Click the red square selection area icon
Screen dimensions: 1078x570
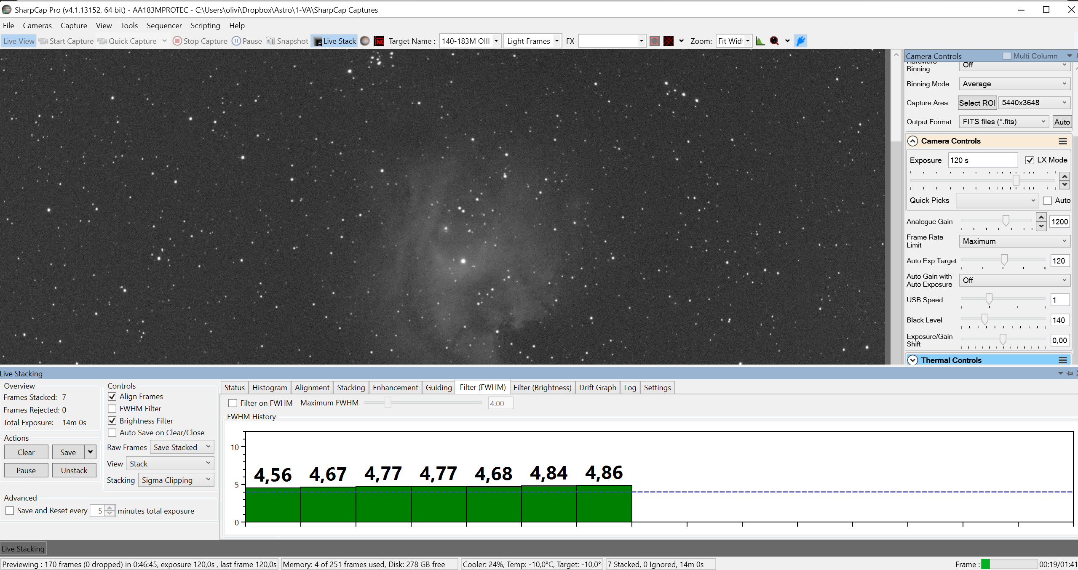[655, 41]
